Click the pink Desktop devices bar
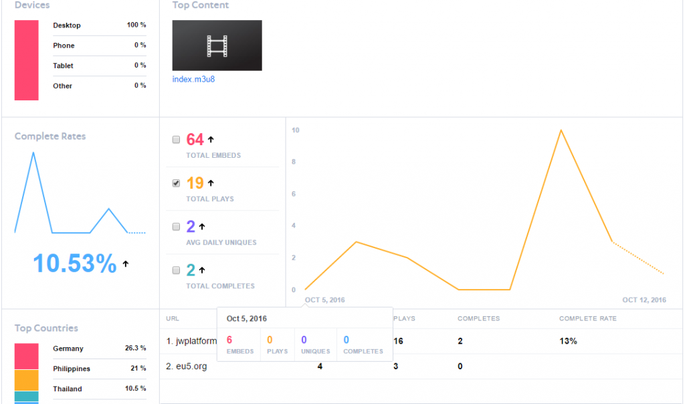Screen dimensions: 685x404 [x=27, y=60]
